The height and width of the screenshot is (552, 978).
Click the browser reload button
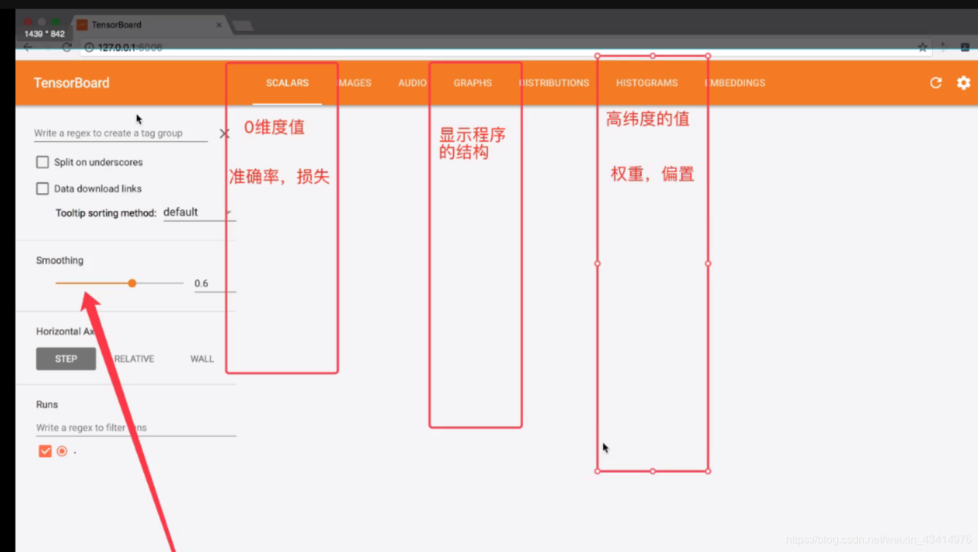tap(66, 47)
